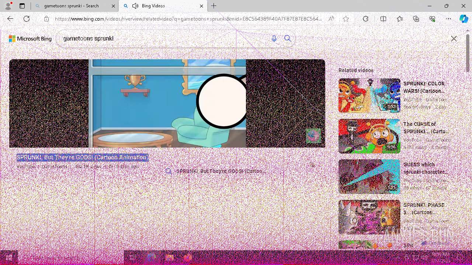
Task: Open the Extensions menu
Action: click(x=365, y=19)
